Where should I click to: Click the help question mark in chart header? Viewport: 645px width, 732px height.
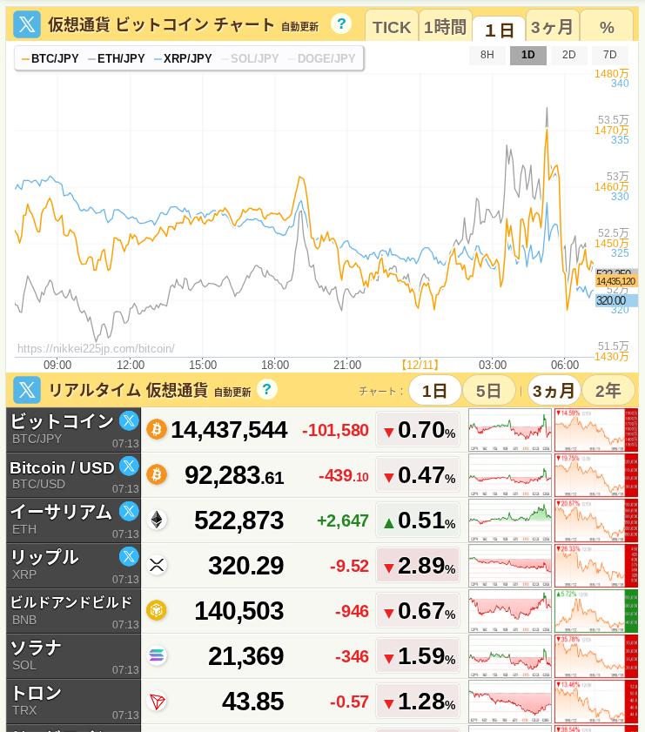coord(341,24)
